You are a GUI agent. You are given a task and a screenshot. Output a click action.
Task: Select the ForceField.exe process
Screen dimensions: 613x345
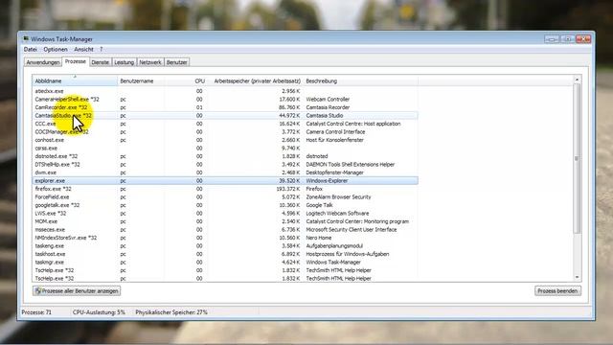pyautogui.click(x=225, y=197)
